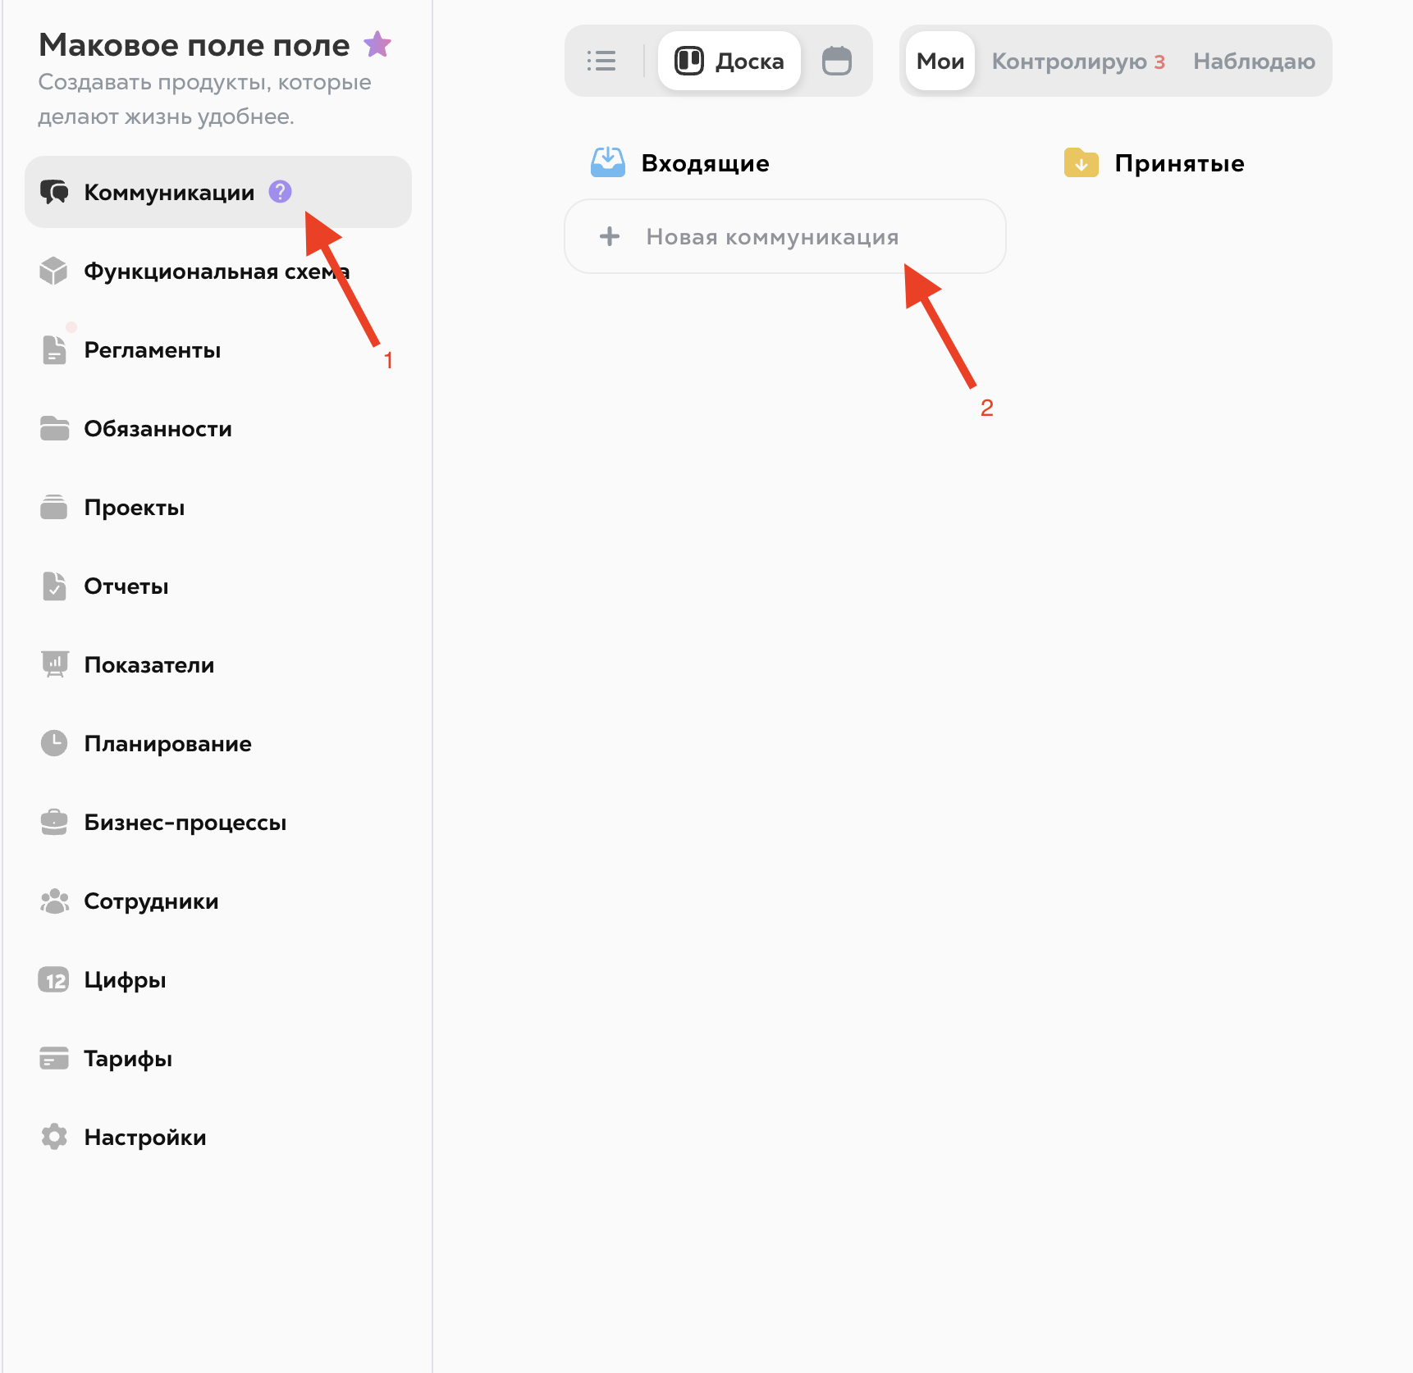Click the Цифры number icon
This screenshot has height=1373, width=1413.
pyautogui.click(x=54, y=979)
